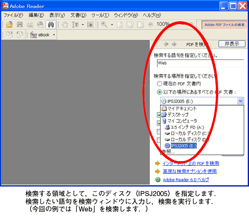Viewport: 249px width, 216px height.
Task: Collapse the IPSJ2005 (E:) location combo box
Action: [240, 101]
